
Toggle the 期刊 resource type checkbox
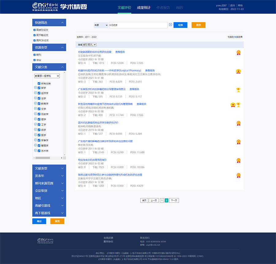[x=35, y=55]
